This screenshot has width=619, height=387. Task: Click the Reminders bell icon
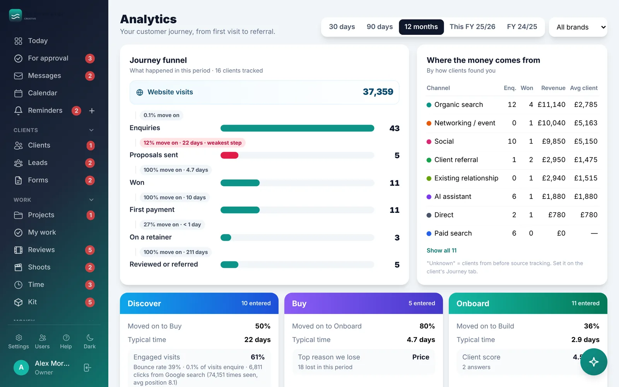pos(18,111)
